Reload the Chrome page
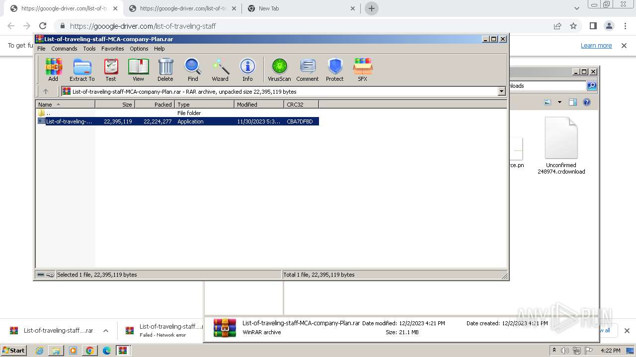The width and height of the screenshot is (636, 357). [x=43, y=26]
